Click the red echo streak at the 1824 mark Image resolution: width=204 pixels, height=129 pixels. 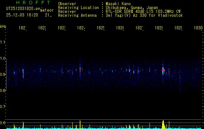point(80,70)
